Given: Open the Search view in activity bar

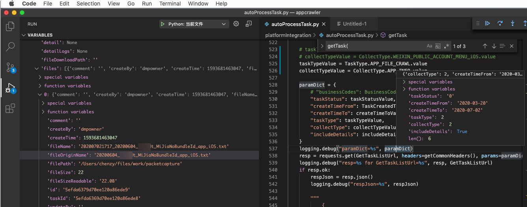Looking at the screenshot, I should pos(10,47).
